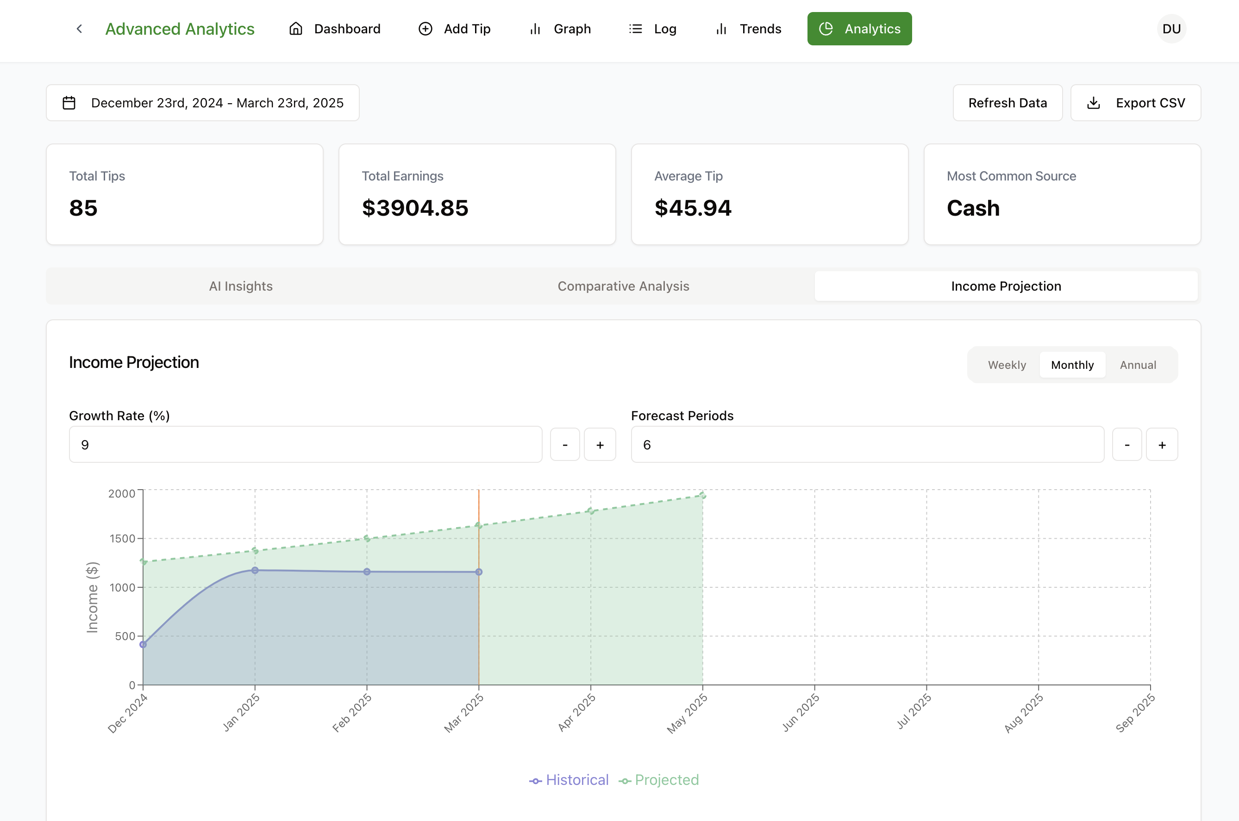Click the Growth Rate input field
This screenshot has height=821, width=1239.
[305, 445]
